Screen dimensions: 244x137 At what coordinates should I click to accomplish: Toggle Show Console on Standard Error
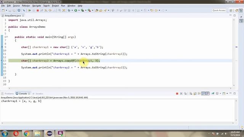tap(207, 94)
